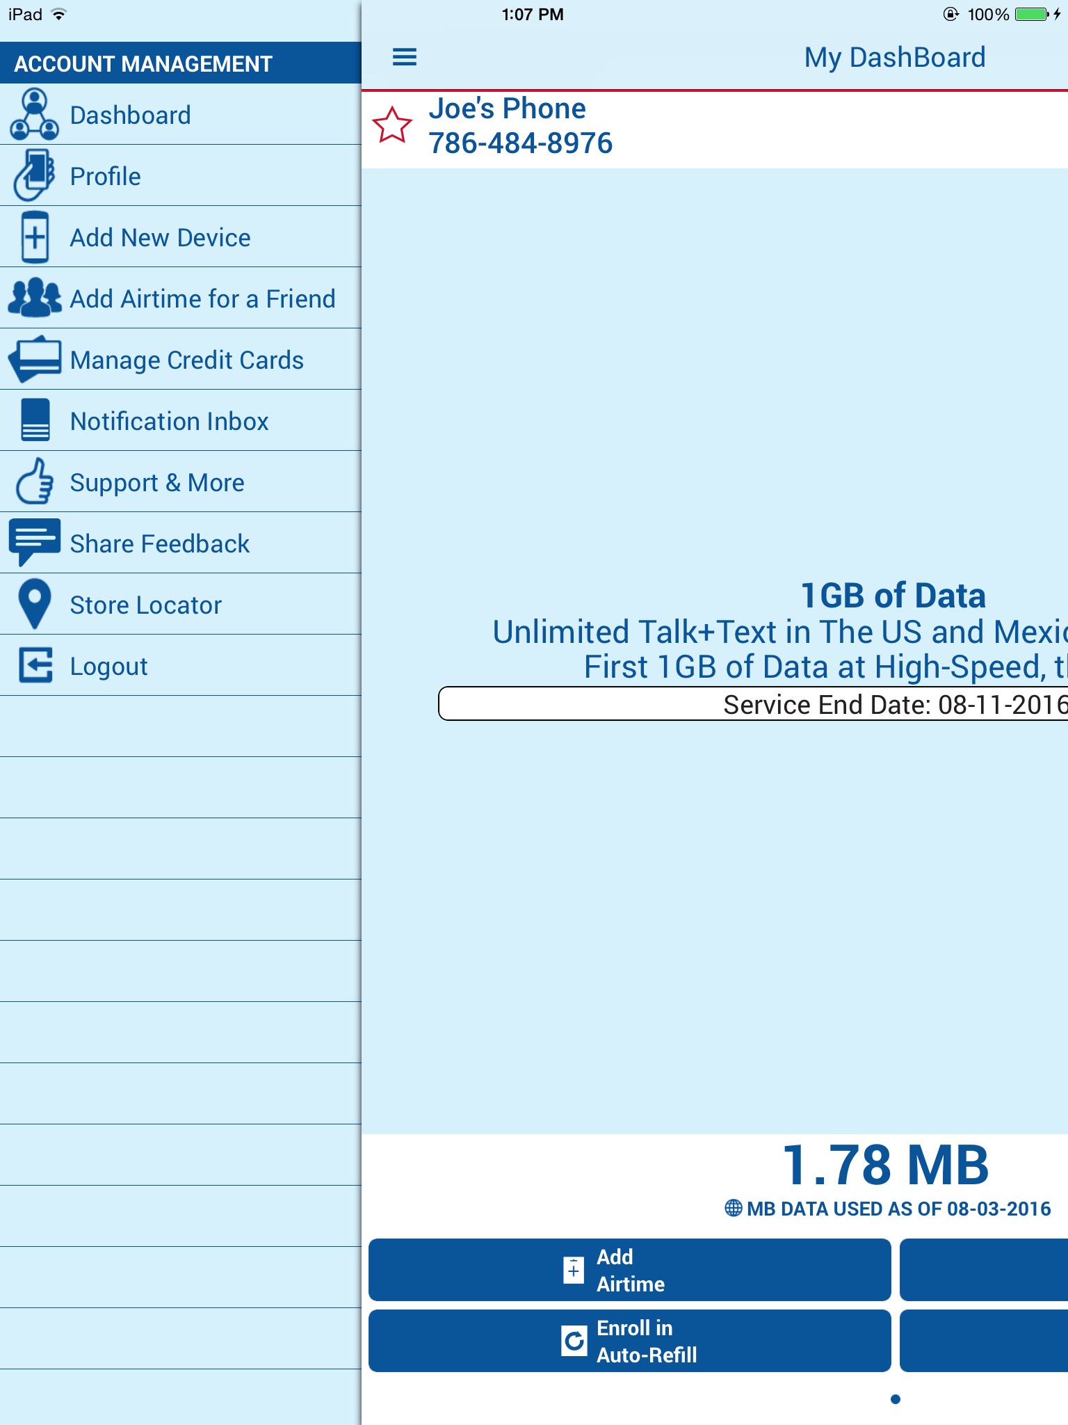1068x1425 pixels.
Task: Tap the Store Locator map pin icon
Action: 35,604
